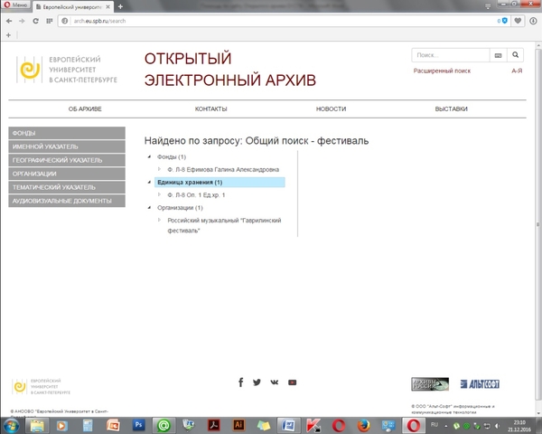Open the Расширенный поиск link
The width and height of the screenshot is (542, 434).
442,71
